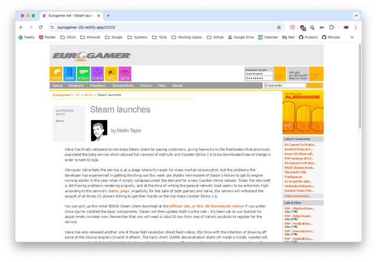Image resolution: width=377 pixels, height=262 pixels.
Task: Open the Extensions puzzle icon
Action: click(x=332, y=27)
